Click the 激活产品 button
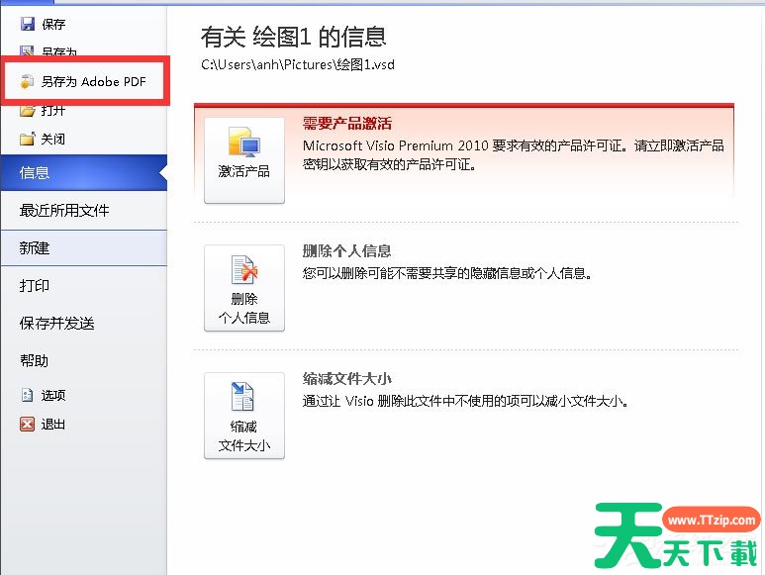Screen dimensions: 765x575 (243, 160)
